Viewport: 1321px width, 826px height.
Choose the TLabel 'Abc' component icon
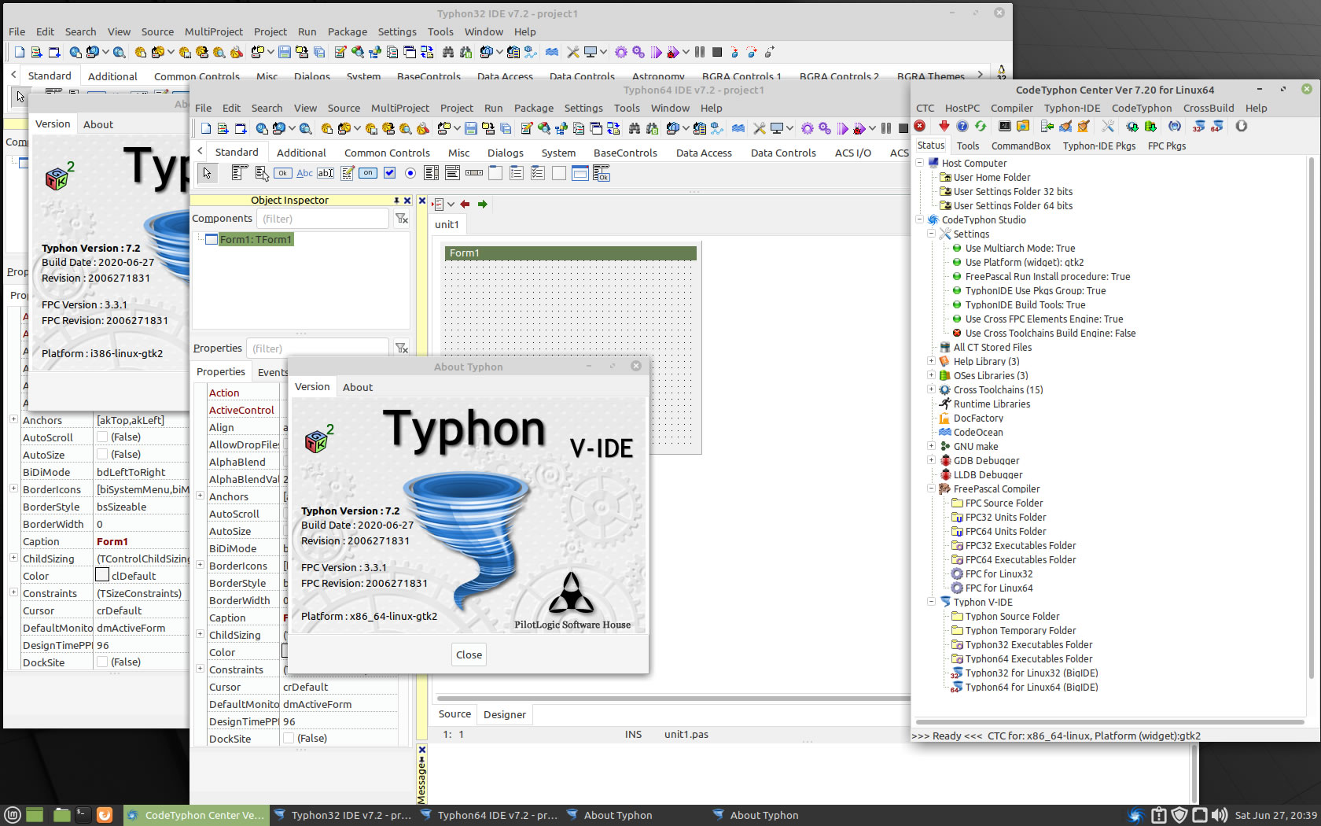tap(304, 173)
